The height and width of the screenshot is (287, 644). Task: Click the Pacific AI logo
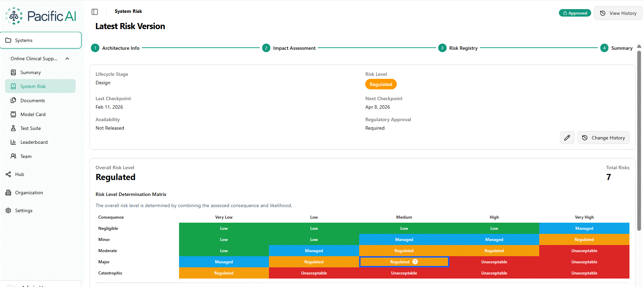tap(41, 16)
